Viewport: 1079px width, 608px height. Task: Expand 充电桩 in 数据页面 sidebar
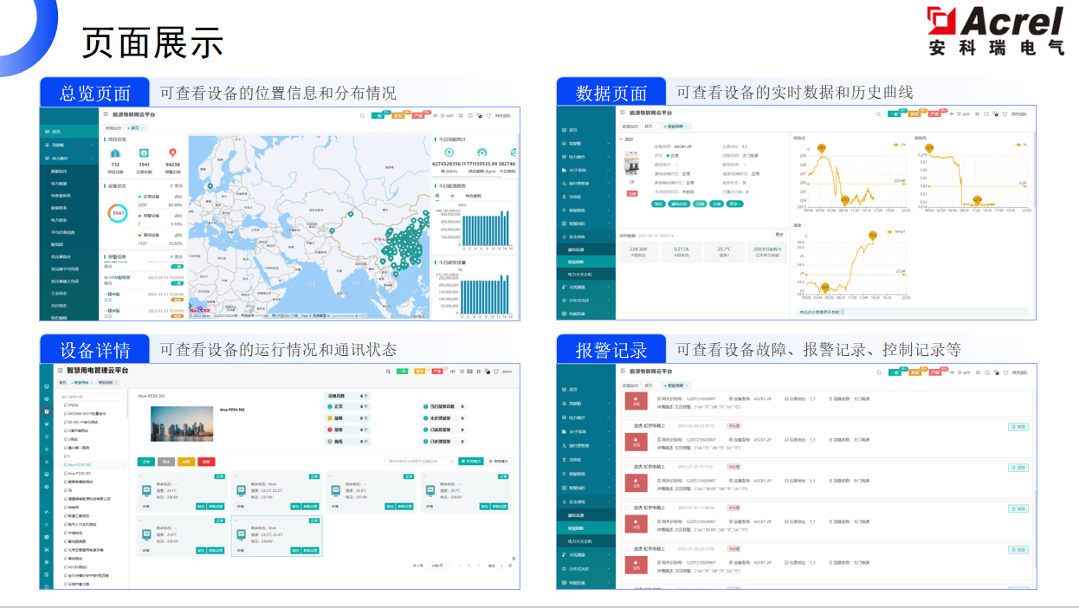(x=585, y=197)
